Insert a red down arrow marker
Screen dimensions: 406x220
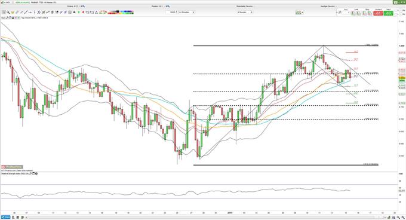83,12
